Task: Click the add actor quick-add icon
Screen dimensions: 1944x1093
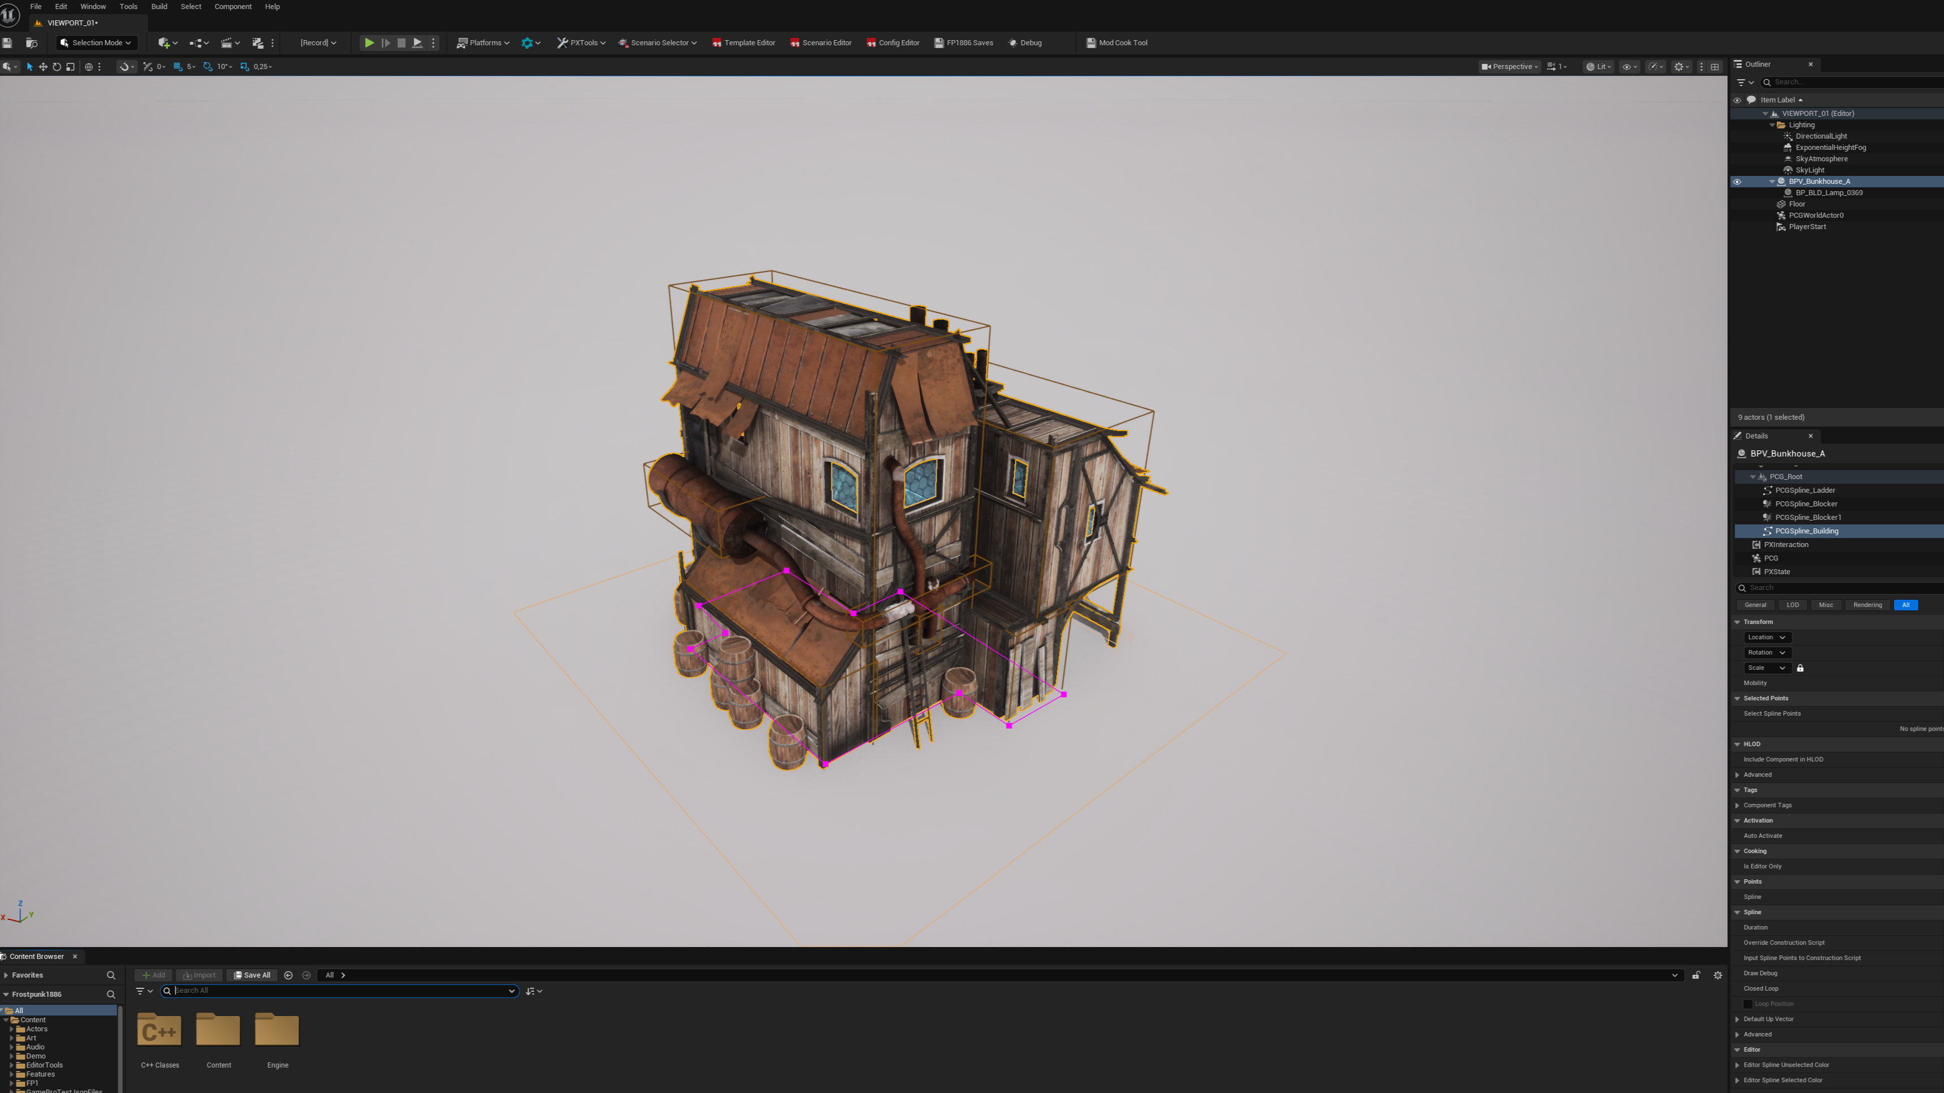Action: click(x=164, y=43)
